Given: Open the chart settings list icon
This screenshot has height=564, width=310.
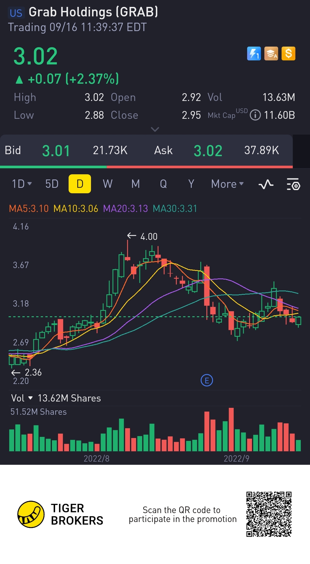Looking at the screenshot, I should tap(293, 184).
